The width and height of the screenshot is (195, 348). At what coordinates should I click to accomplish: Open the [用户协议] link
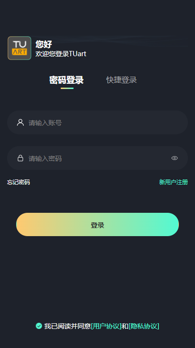click(106, 326)
